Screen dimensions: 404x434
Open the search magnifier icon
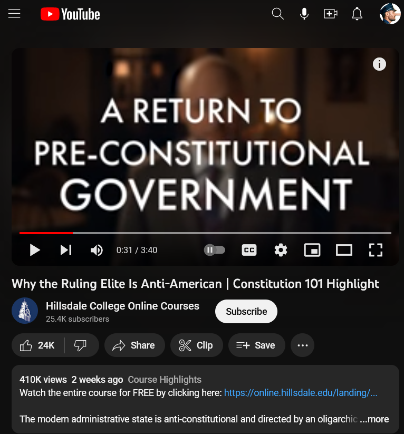point(278,14)
